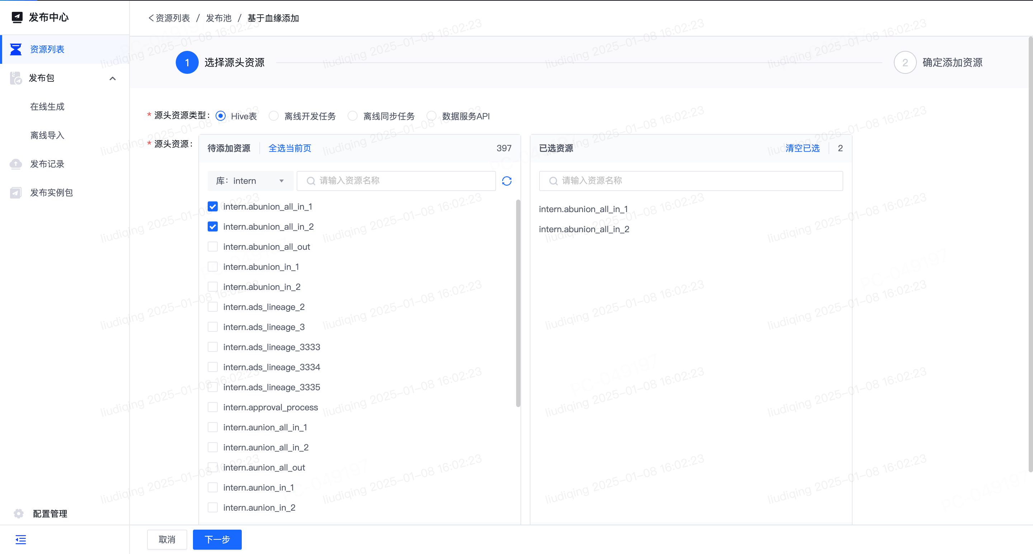Click the 发布实例包 sidebar icon

pos(16,193)
